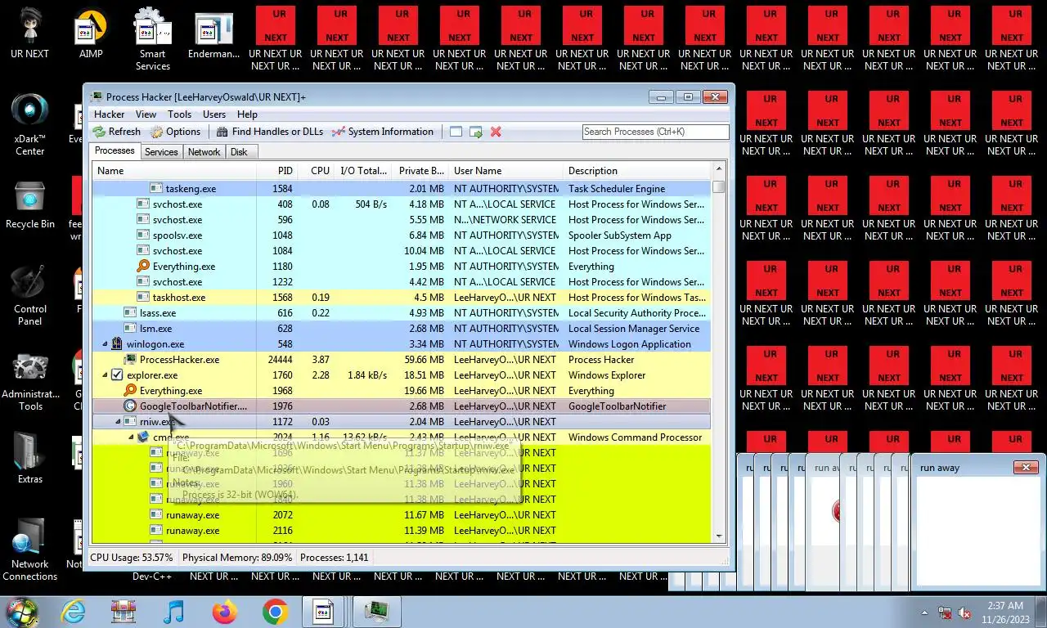Image resolution: width=1047 pixels, height=628 pixels.
Task: Click the Physical Memory 89.09% status text
Action: [x=236, y=558]
